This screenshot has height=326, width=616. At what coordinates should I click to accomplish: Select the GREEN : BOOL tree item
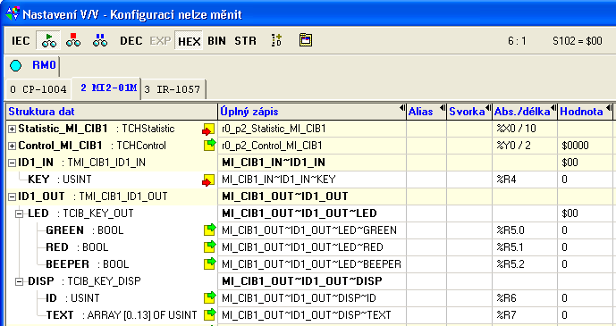click(84, 230)
